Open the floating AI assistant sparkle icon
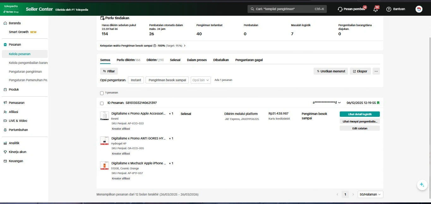This screenshot has height=204, width=431. [x=422, y=185]
